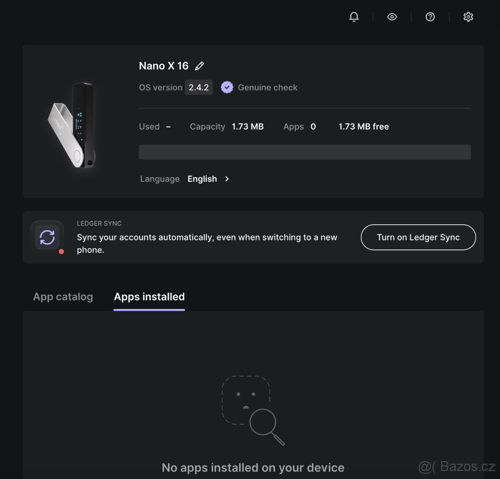Click the Genuine check badge icon
The height and width of the screenshot is (479, 500).
pos(227,87)
